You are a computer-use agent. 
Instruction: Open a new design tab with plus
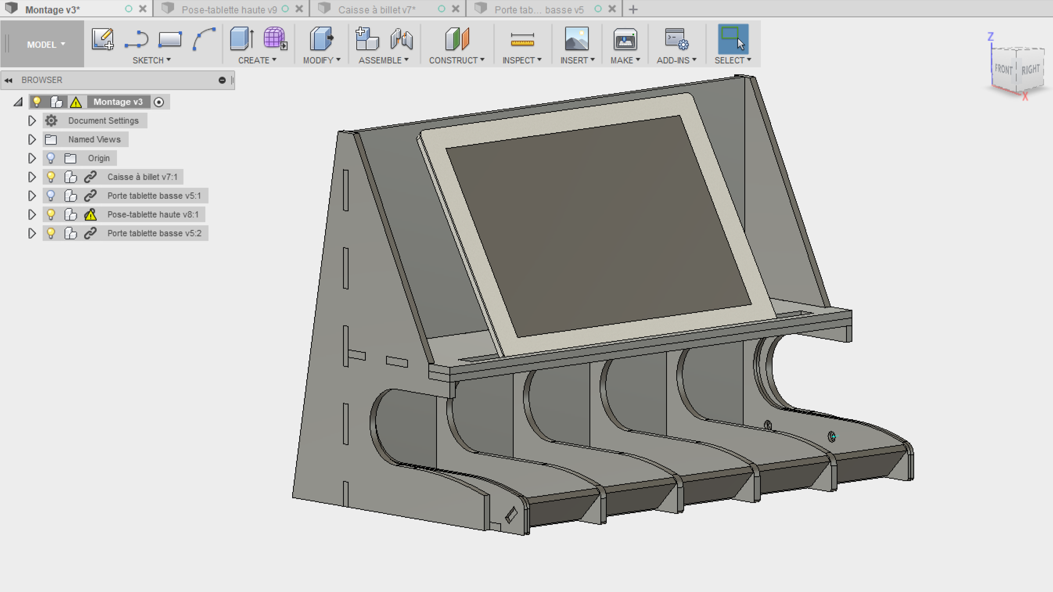tap(633, 9)
